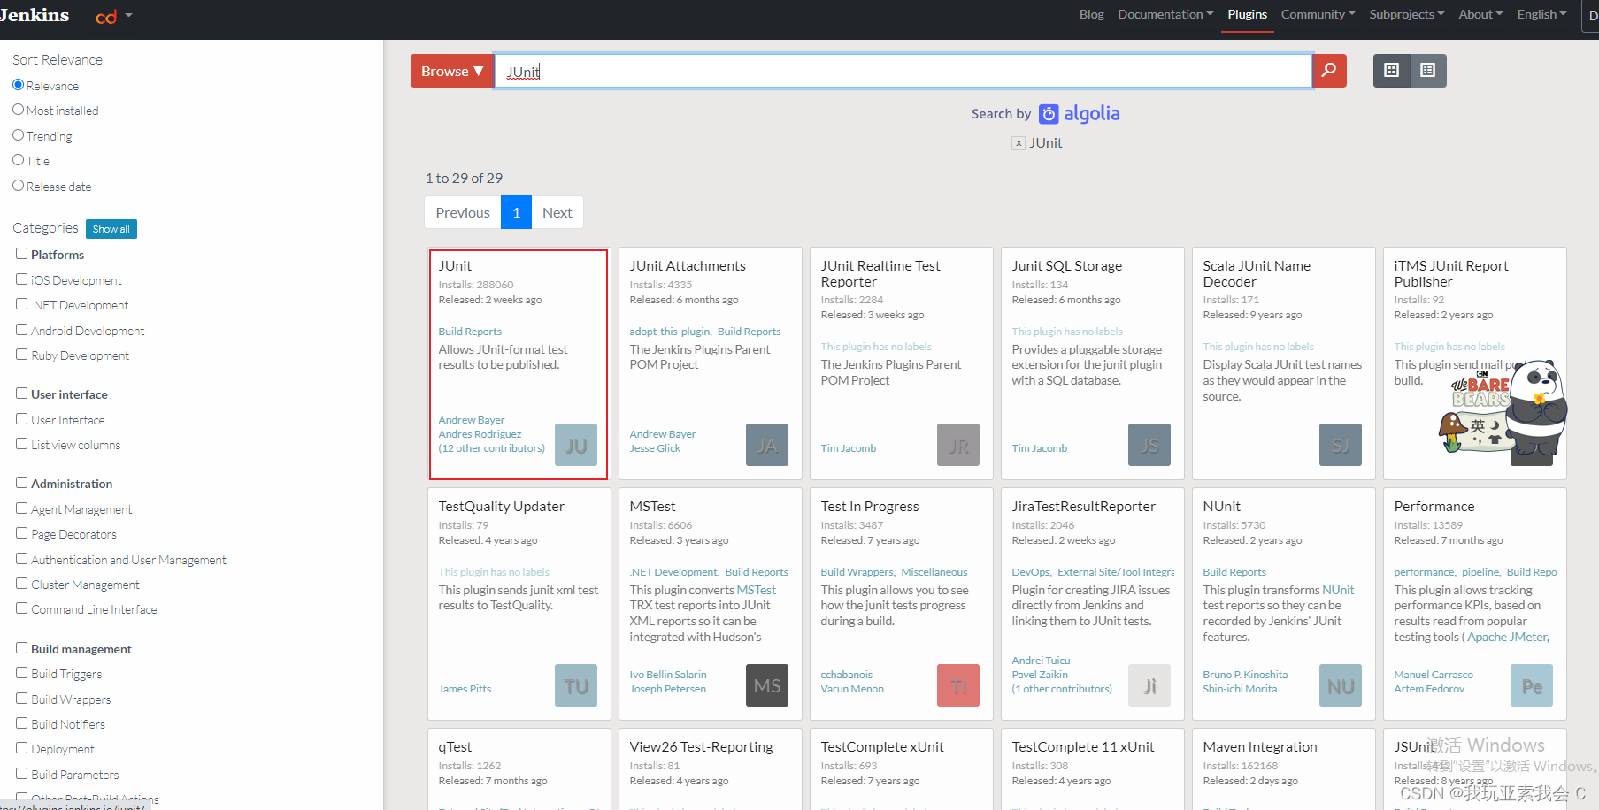Screen dimensions: 1599x810
Task: Switch to tile grid view icon
Action: tap(1392, 71)
